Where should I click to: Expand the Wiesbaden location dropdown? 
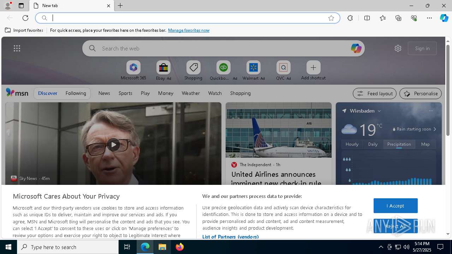pos(379,111)
